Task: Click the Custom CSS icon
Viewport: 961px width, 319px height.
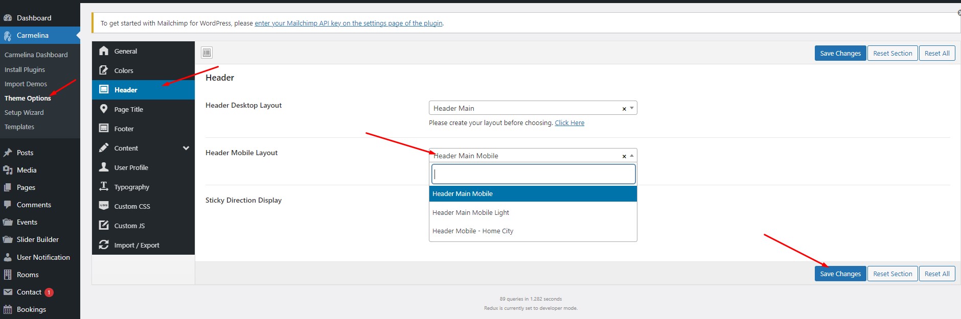Action: [x=104, y=206]
